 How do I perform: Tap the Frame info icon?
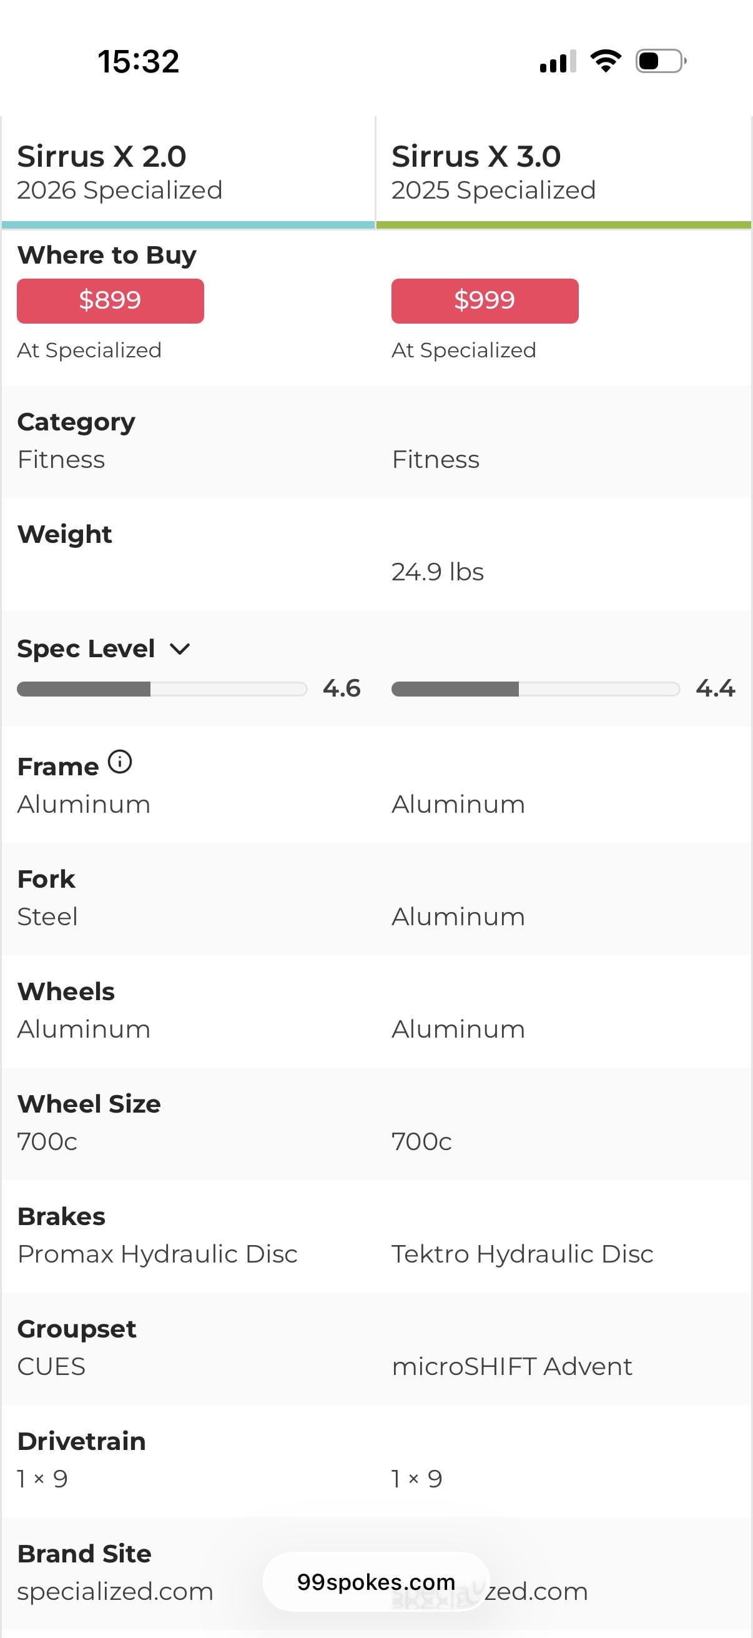[119, 762]
